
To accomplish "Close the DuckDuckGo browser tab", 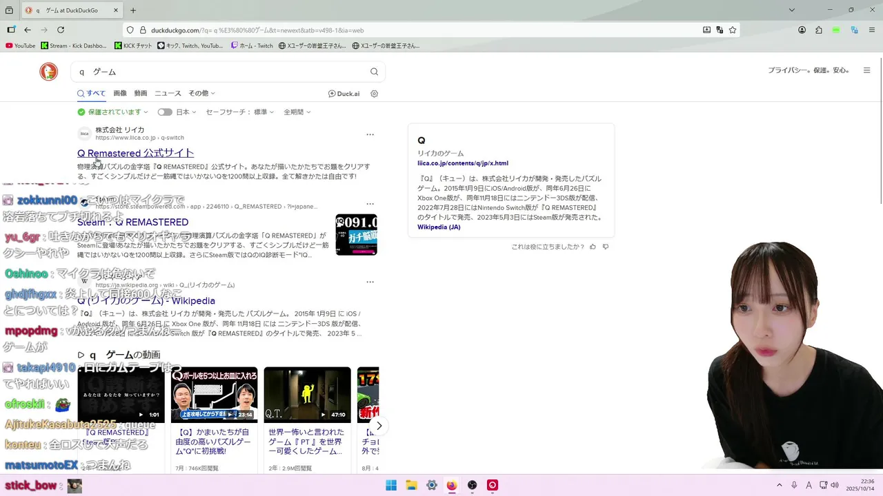I will [x=116, y=10].
